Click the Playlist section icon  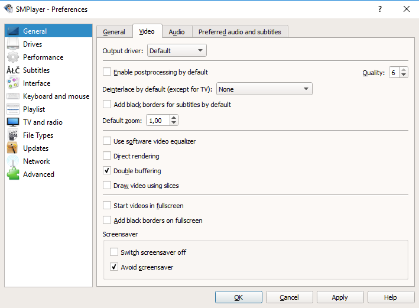click(13, 109)
